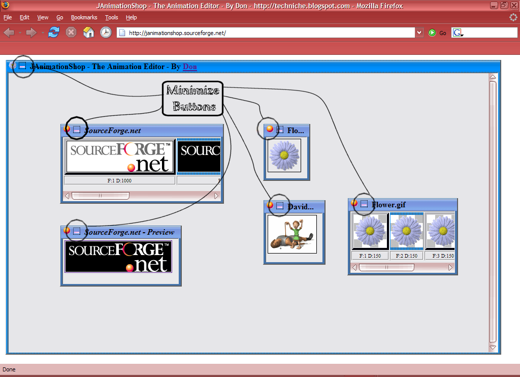
Task: Minimize the main JAnimationShop applet frame
Action: pos(22,66)
